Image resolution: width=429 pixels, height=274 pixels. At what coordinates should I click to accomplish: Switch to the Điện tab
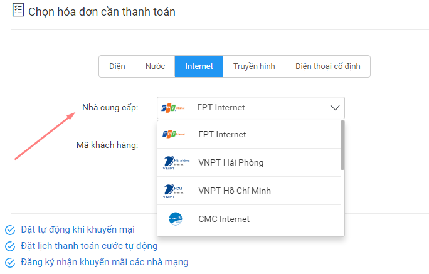point(117,66)
